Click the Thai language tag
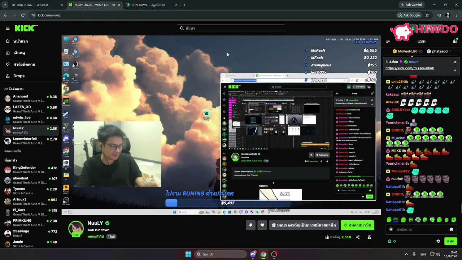 111,237
